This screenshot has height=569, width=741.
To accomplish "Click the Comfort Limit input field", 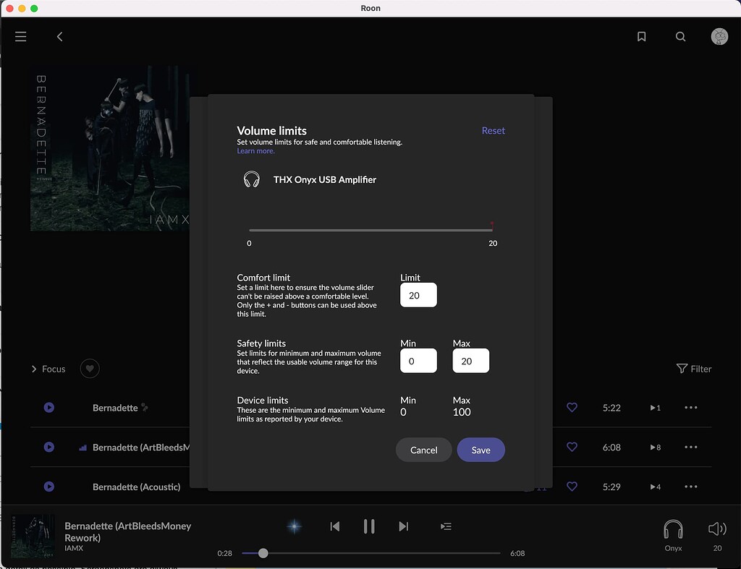I will (x=418, y=295).
